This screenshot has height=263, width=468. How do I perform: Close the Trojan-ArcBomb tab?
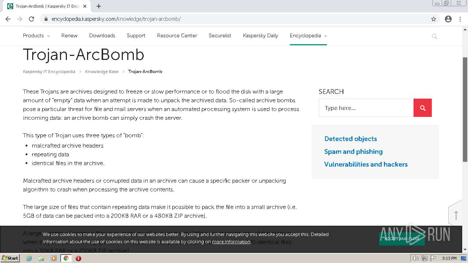tap(85, 6)
